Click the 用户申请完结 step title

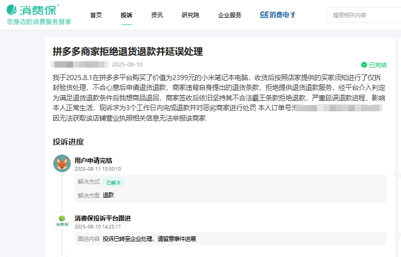[93, 161]
